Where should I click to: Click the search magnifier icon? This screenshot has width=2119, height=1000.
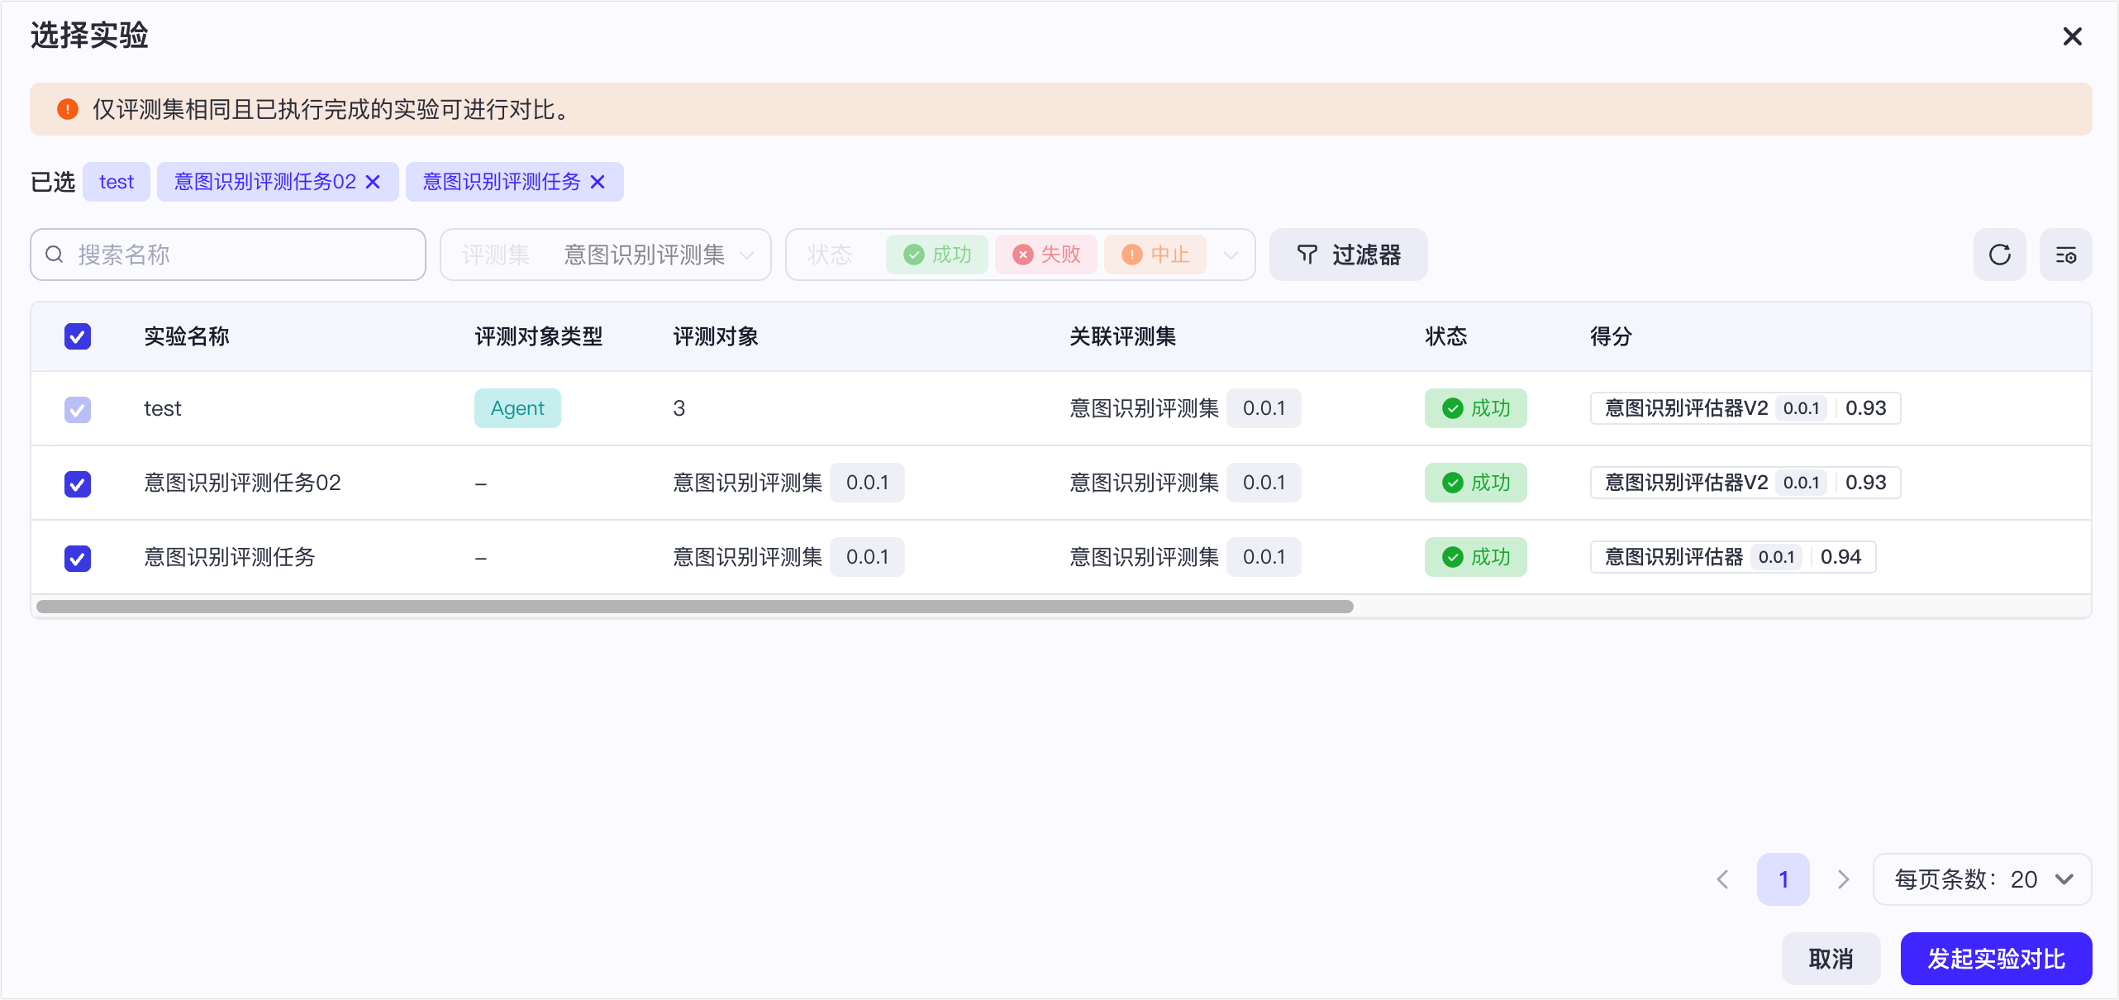click(x=55, y=255)
